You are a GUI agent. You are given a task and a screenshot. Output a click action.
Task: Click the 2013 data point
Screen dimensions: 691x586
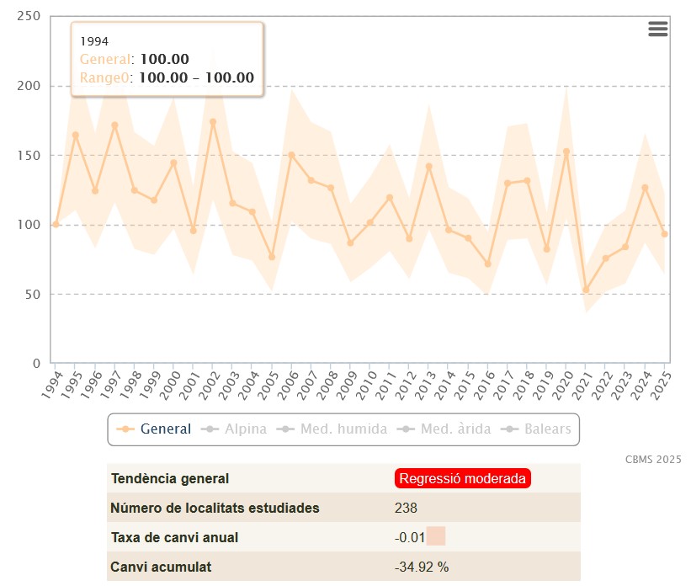[428, 166]
